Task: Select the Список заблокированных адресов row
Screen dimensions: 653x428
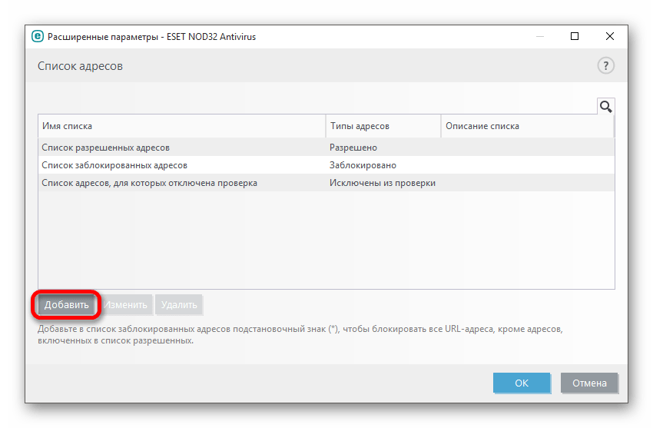Action: [114, 165]
